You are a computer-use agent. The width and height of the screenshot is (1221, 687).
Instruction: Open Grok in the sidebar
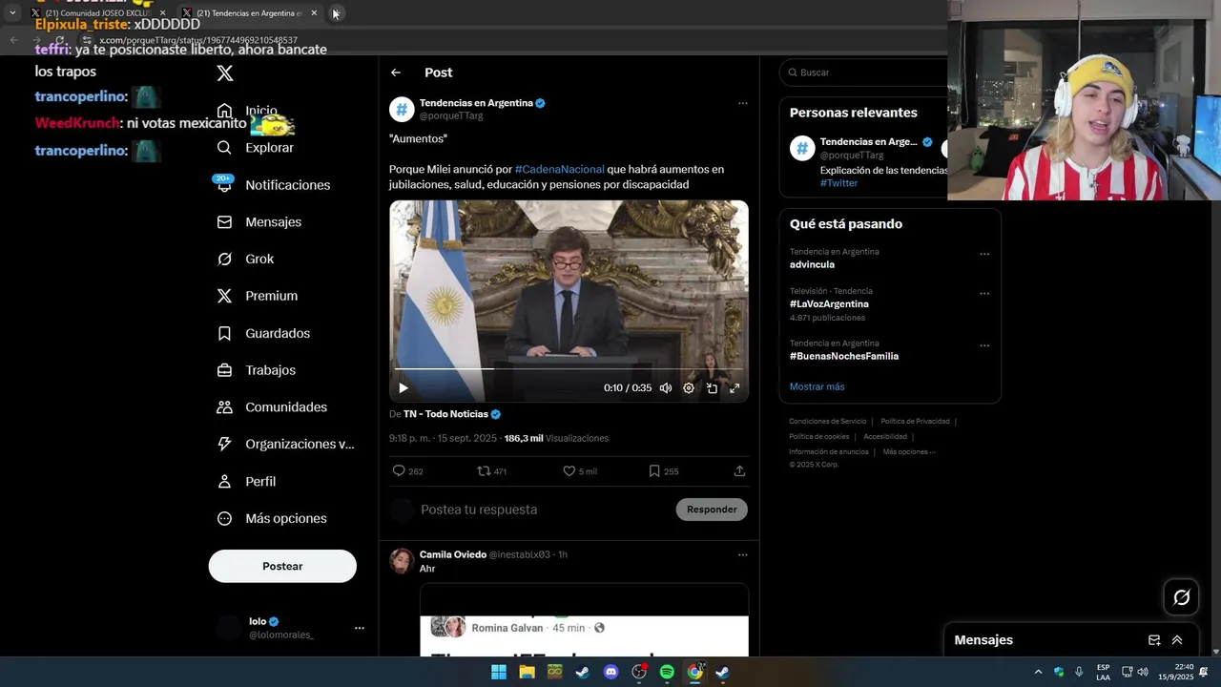(x=245, y=259)
